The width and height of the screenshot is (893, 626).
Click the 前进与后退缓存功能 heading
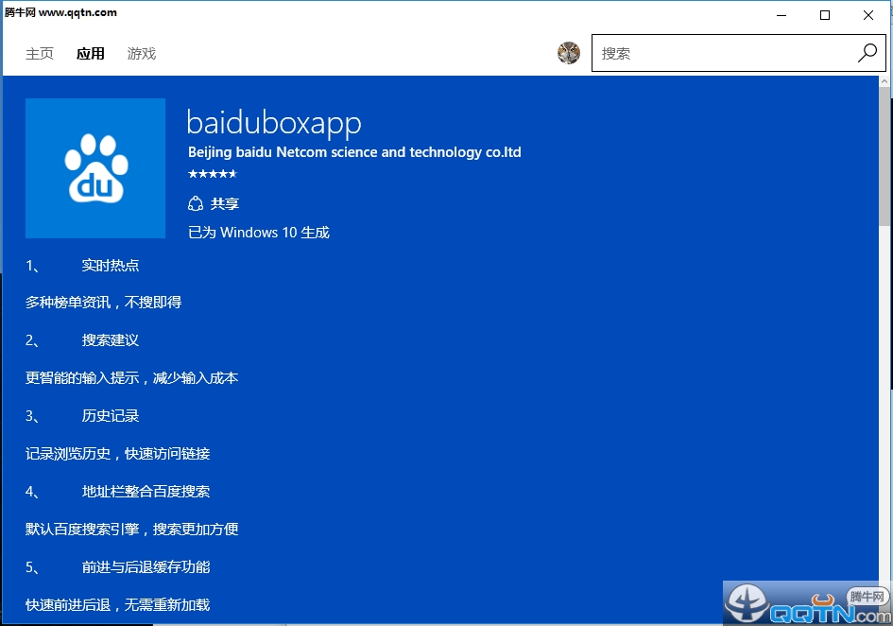[x=146, y=566]
